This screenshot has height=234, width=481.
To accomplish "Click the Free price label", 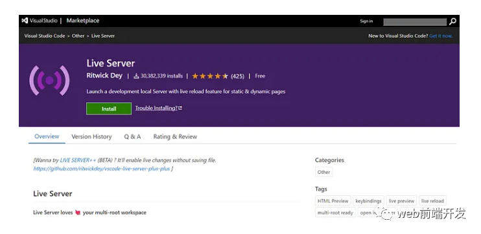I will click(x=260, y=76).
